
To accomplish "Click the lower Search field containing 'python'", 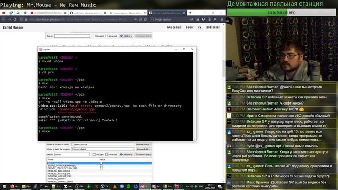I will point(72,155).
